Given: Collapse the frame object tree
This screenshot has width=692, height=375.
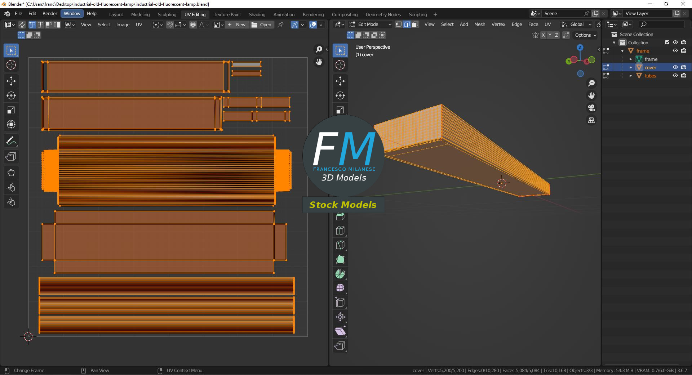Looking at the screenshot, I should tap(622, 51).
